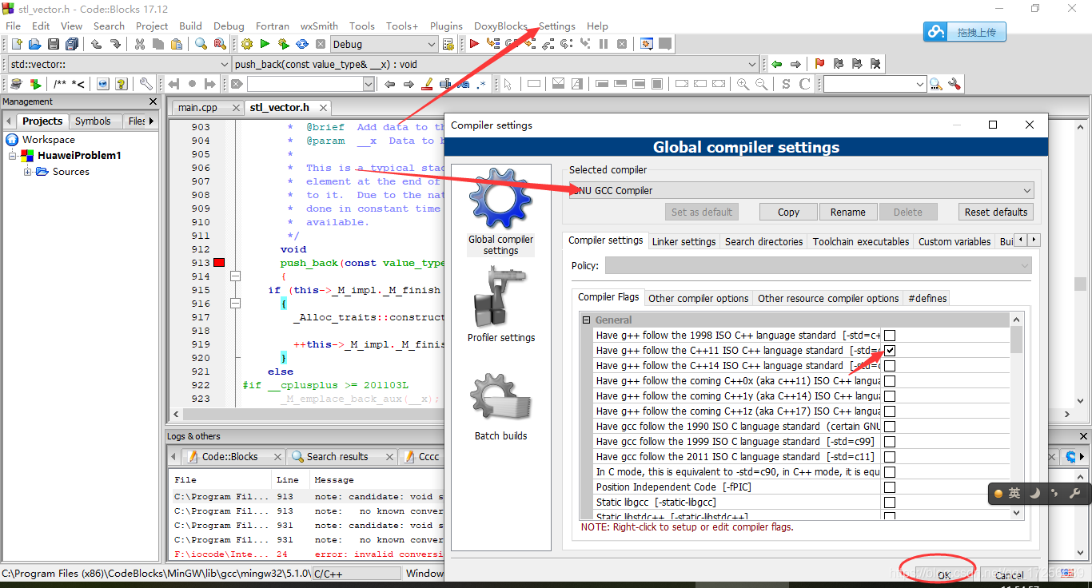Click the Reset defaults button
Screen dimensions: 1092x588
996,212
